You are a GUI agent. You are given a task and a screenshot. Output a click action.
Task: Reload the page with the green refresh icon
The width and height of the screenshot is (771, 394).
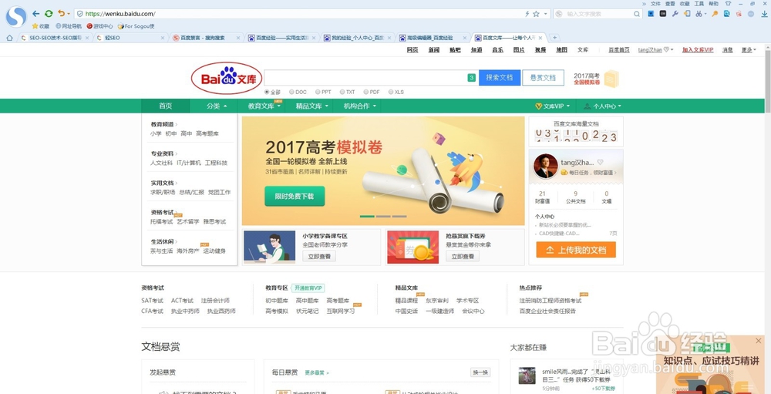pyautogui.click(x=48, y=14)
